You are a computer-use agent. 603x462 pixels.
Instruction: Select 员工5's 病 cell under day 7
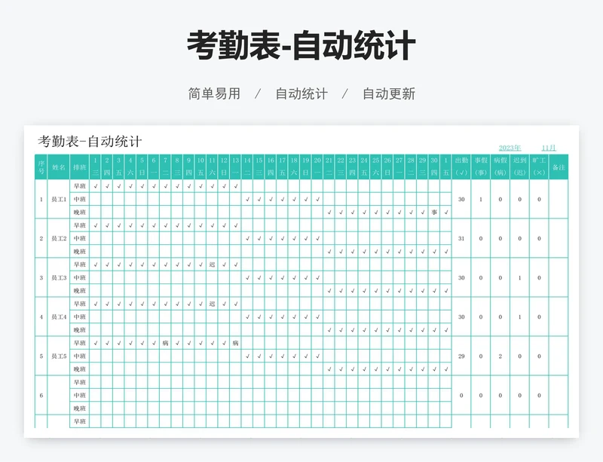(165, 343)
